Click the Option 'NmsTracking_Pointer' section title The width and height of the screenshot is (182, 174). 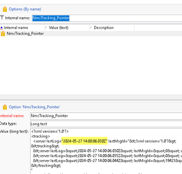pyautogui.click(x=35, y=107)
